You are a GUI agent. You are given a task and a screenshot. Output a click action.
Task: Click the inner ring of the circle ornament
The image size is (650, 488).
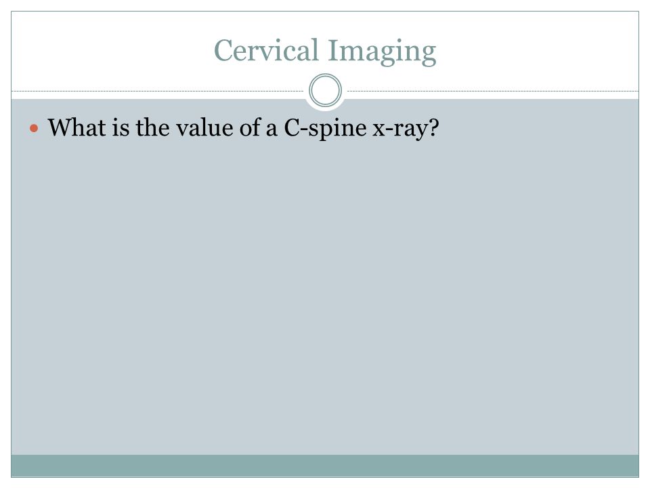point(326,90)
